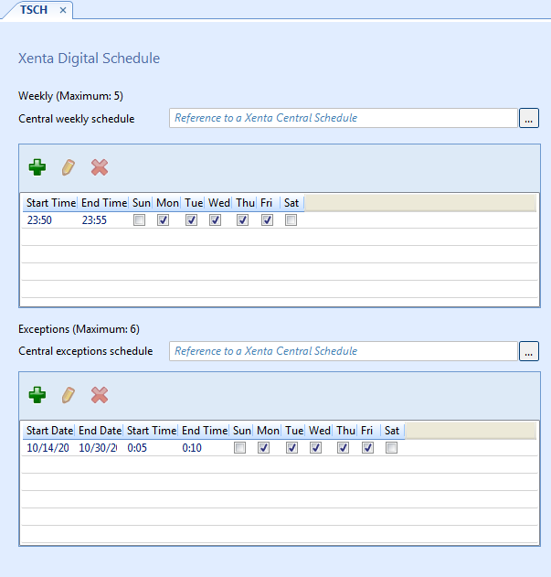This screenshot has width=551, height=577.
Task: Add a new weekly schedule entry
Action: coord(37,167)
